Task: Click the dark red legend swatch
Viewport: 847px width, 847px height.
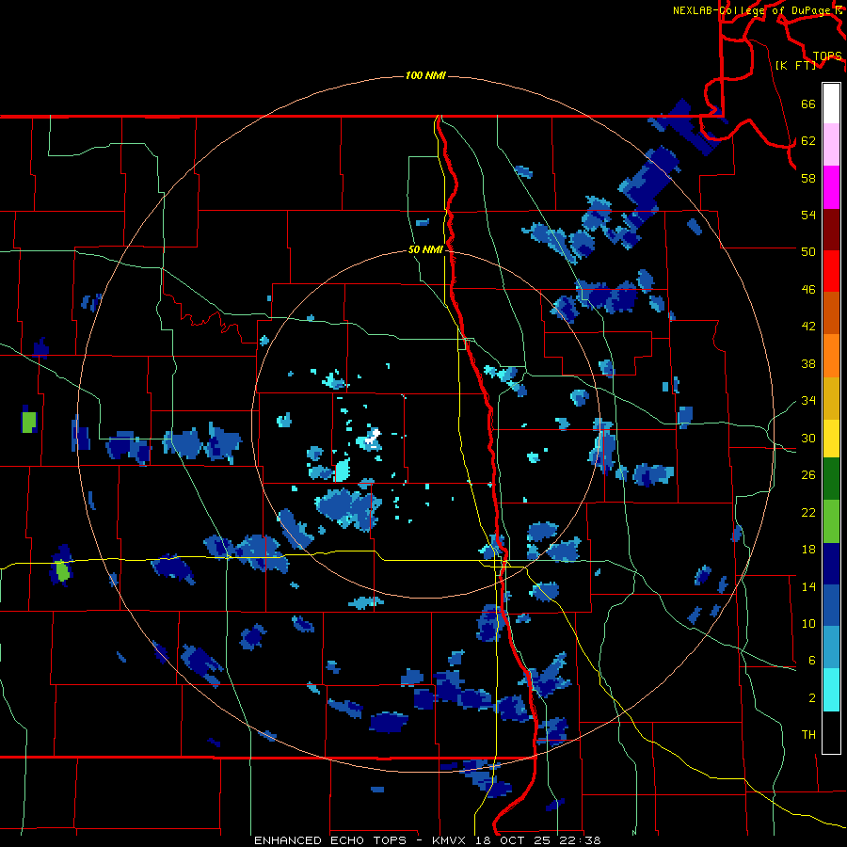Action: [x=831, y=229]
